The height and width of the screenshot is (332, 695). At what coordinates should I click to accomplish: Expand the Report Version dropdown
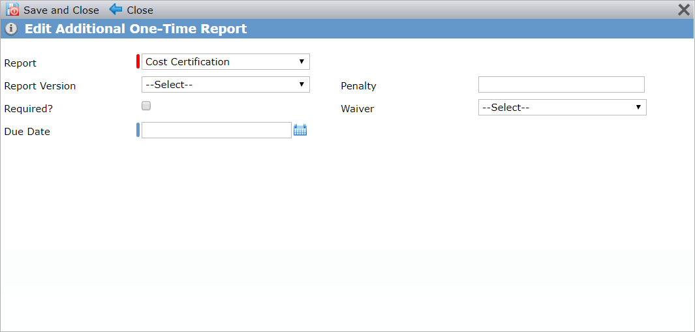226,85
